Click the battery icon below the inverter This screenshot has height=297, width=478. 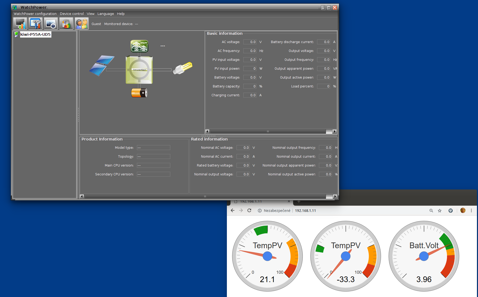click(x=139, y=93)
